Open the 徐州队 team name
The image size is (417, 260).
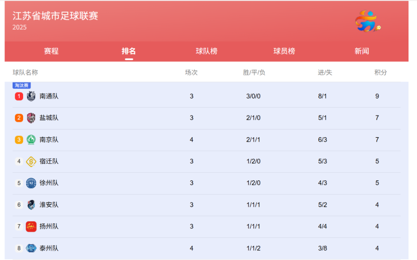[x=49, y=183]
